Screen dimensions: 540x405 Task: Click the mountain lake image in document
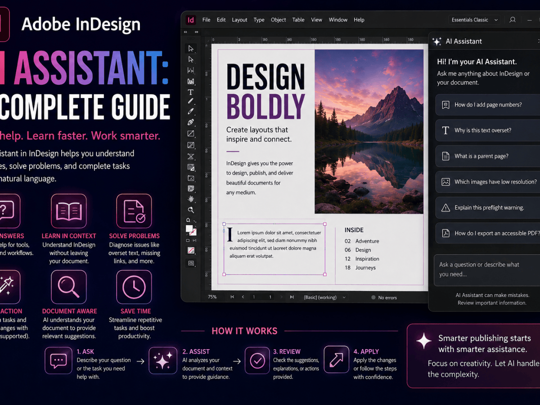click(369, 131)
